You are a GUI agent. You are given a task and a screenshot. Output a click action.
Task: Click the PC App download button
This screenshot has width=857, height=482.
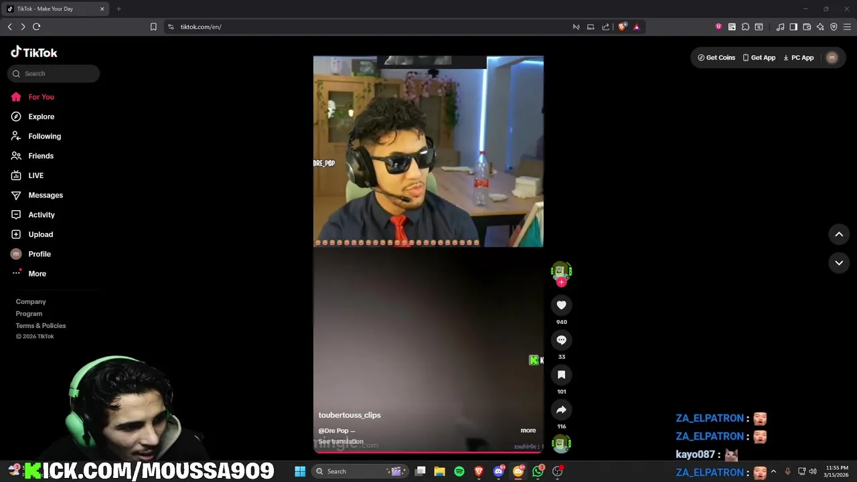click(x=799, y=58)
